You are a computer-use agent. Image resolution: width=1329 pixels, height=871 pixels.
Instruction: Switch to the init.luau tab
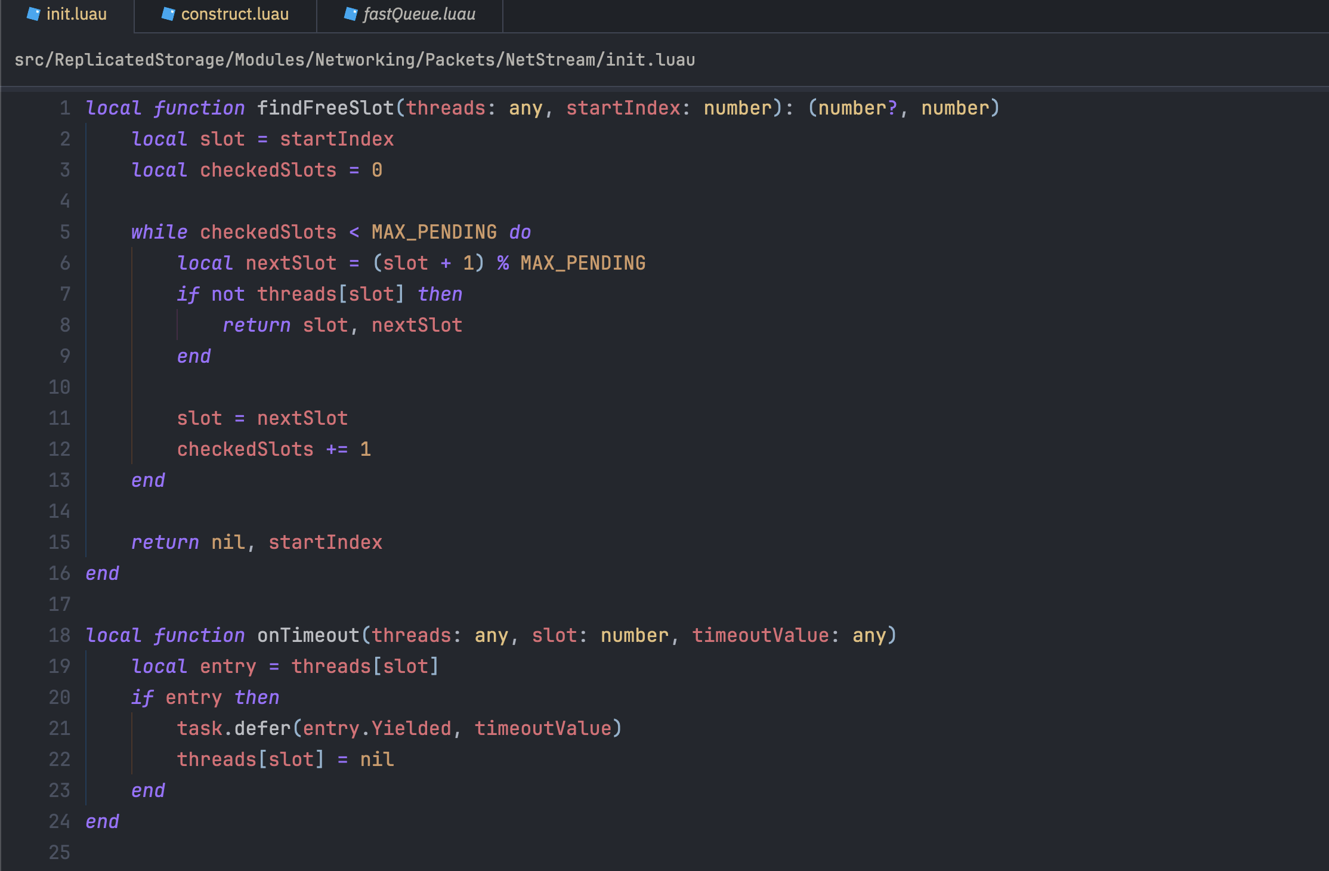(x=67, y=14)
